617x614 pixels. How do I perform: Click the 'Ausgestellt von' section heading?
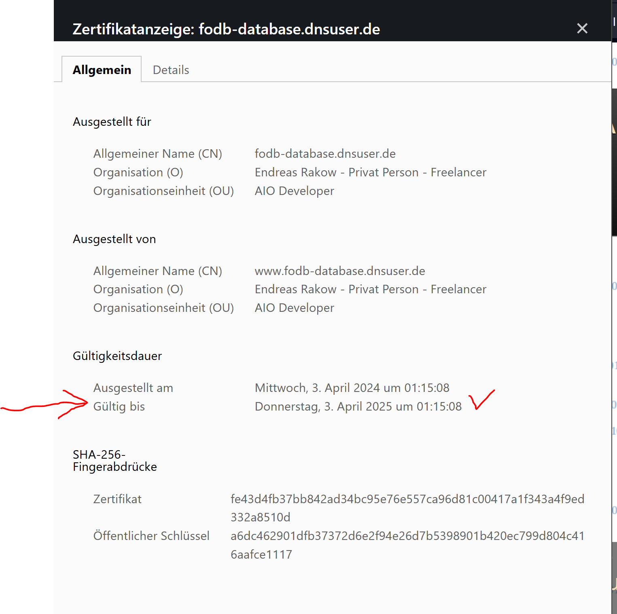(114, 239)
